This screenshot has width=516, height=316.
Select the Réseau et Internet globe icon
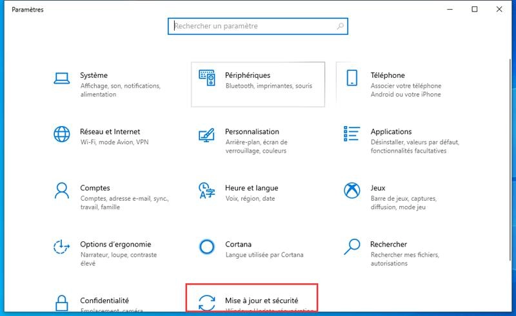click(x=61, y=135)
